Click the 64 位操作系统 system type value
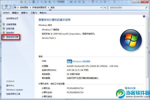 click(73, 74)
